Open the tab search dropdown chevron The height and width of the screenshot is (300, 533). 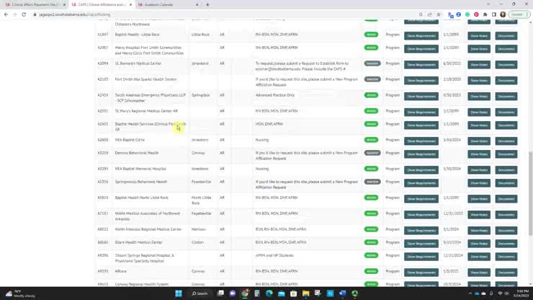pyautogui.click(x=488, y=4)
